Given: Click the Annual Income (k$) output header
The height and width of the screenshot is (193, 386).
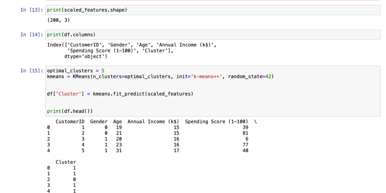Looking at the screenshot, I should click(x=153, y=122).
